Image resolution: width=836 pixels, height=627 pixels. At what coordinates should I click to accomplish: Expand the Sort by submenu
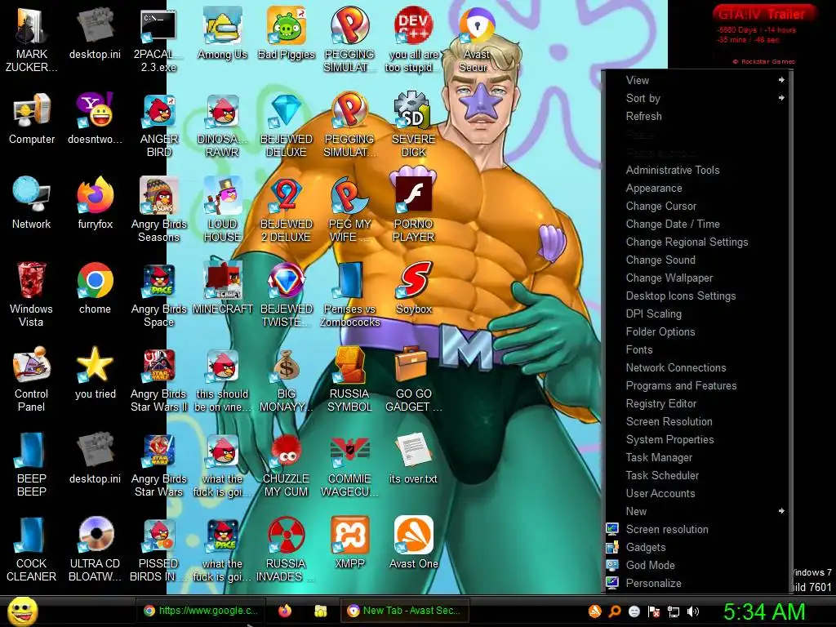click(x=697, y=98)
